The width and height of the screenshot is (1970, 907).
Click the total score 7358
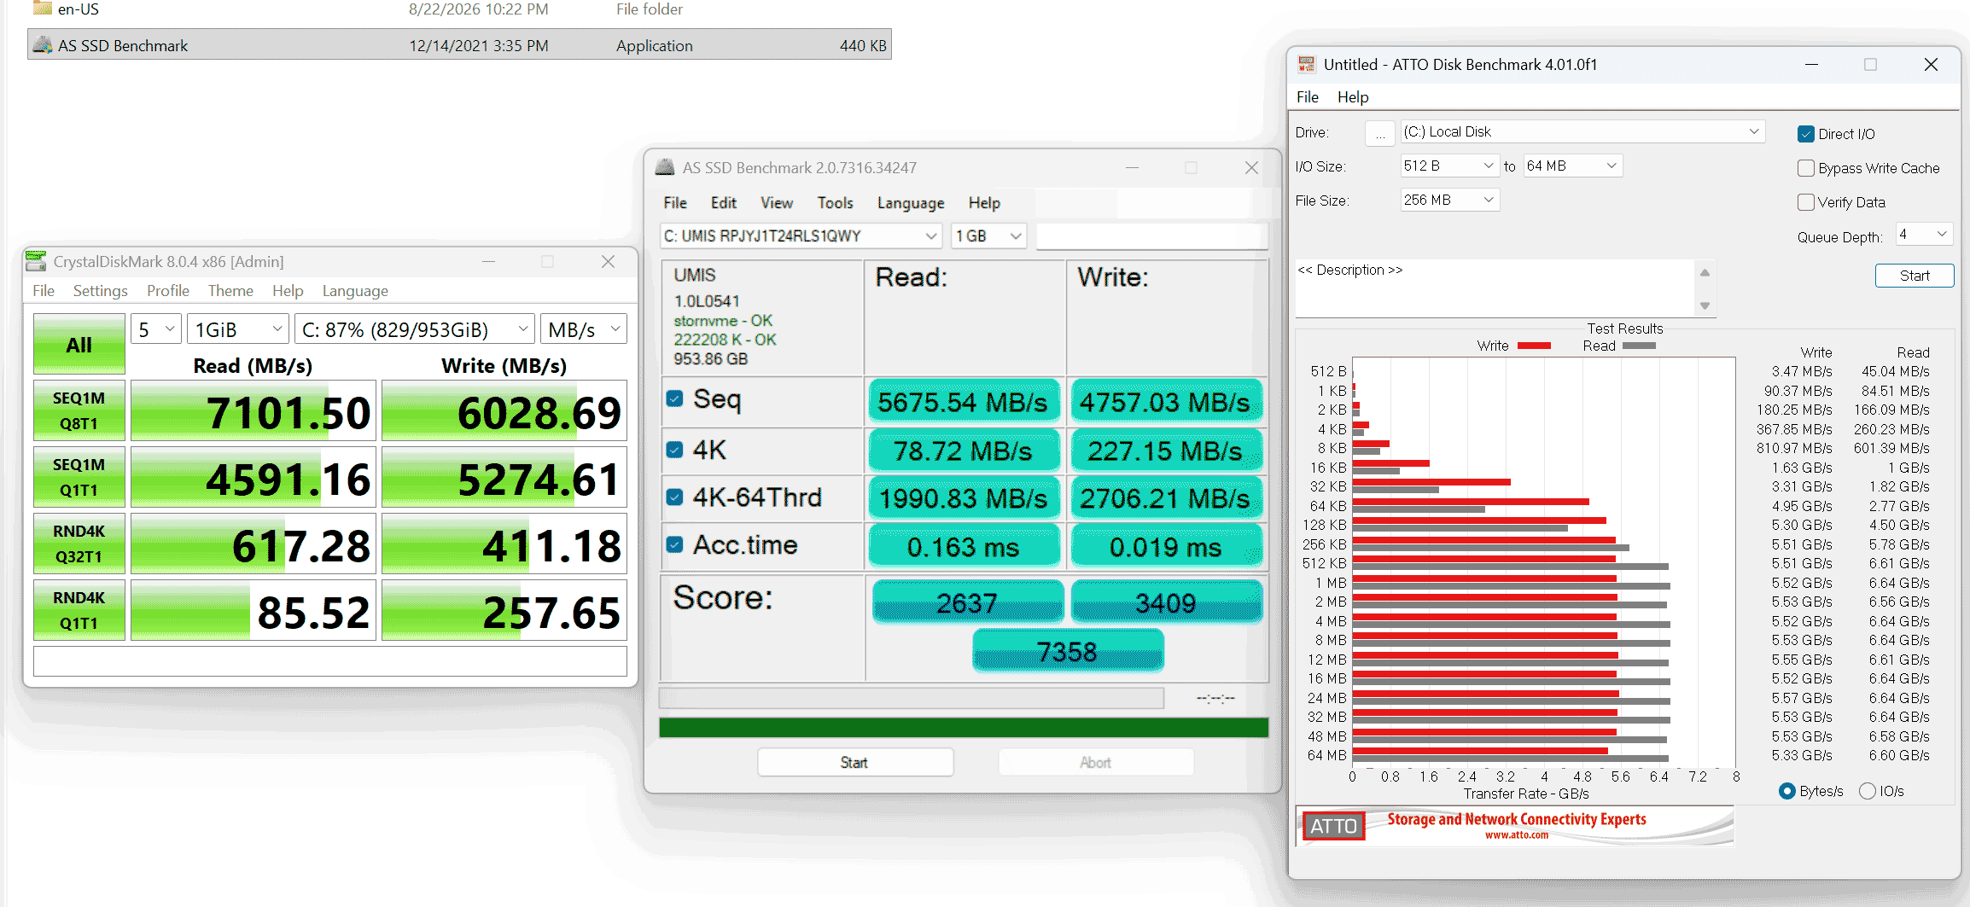pyautogui.click(x=1068, y=652)
